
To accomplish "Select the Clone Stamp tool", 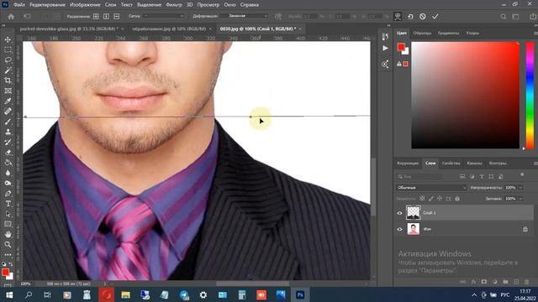I will pos(8,132).
